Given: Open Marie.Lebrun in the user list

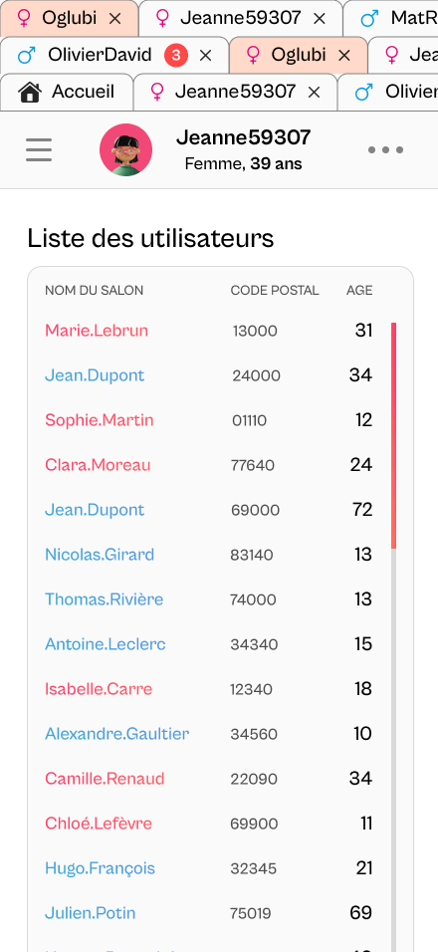Looking at the screenshot, I should pos(97,331).
